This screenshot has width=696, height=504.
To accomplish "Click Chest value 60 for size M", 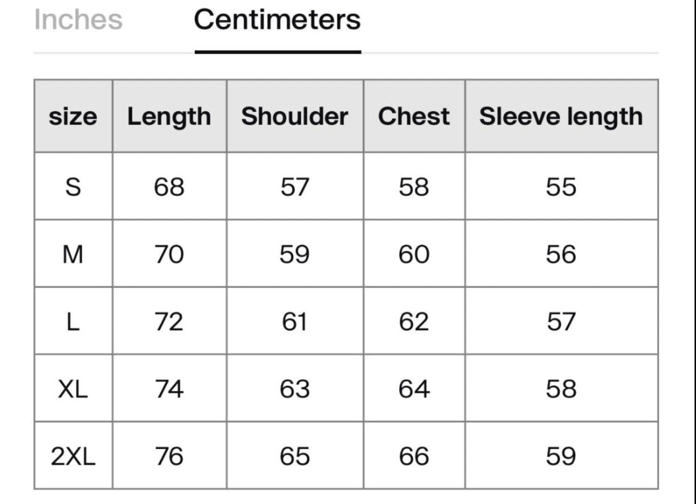I will click(x=414, y=254).
